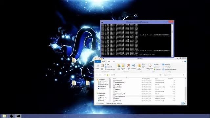Click the Move to folder icon
Image resolution: width=210 pixels, height=118 pixels.
point(118,66)
